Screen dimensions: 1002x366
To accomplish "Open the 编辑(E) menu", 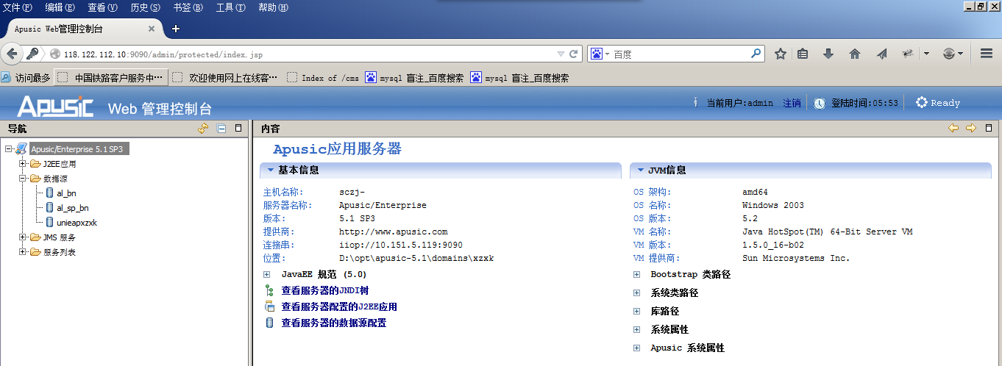I will (60, 7).
